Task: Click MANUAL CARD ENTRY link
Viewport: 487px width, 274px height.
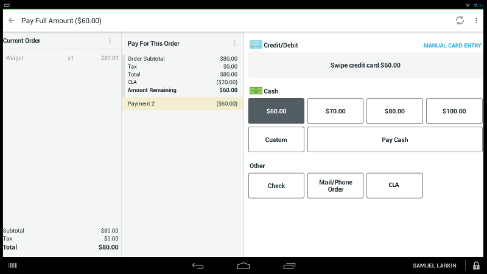Action: click(452, 45)
